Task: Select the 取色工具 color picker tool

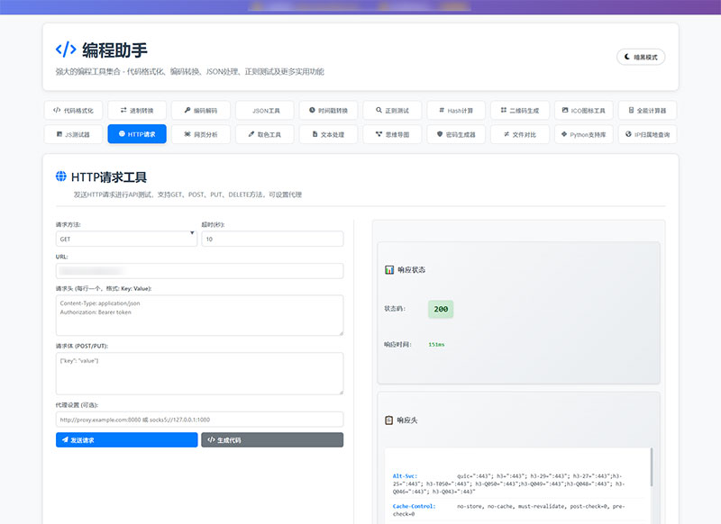Action: 264,134
